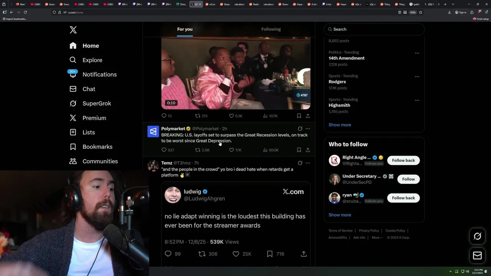
Task: View analytics of the 107K views post
Action: (270, 116)
